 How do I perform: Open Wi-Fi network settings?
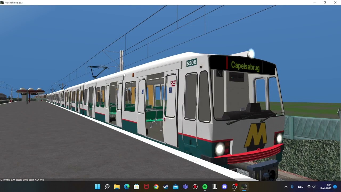[309, 187]
